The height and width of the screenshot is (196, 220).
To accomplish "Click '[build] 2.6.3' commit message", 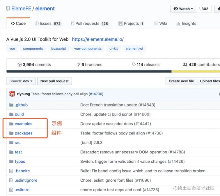I will click(91, 143).
